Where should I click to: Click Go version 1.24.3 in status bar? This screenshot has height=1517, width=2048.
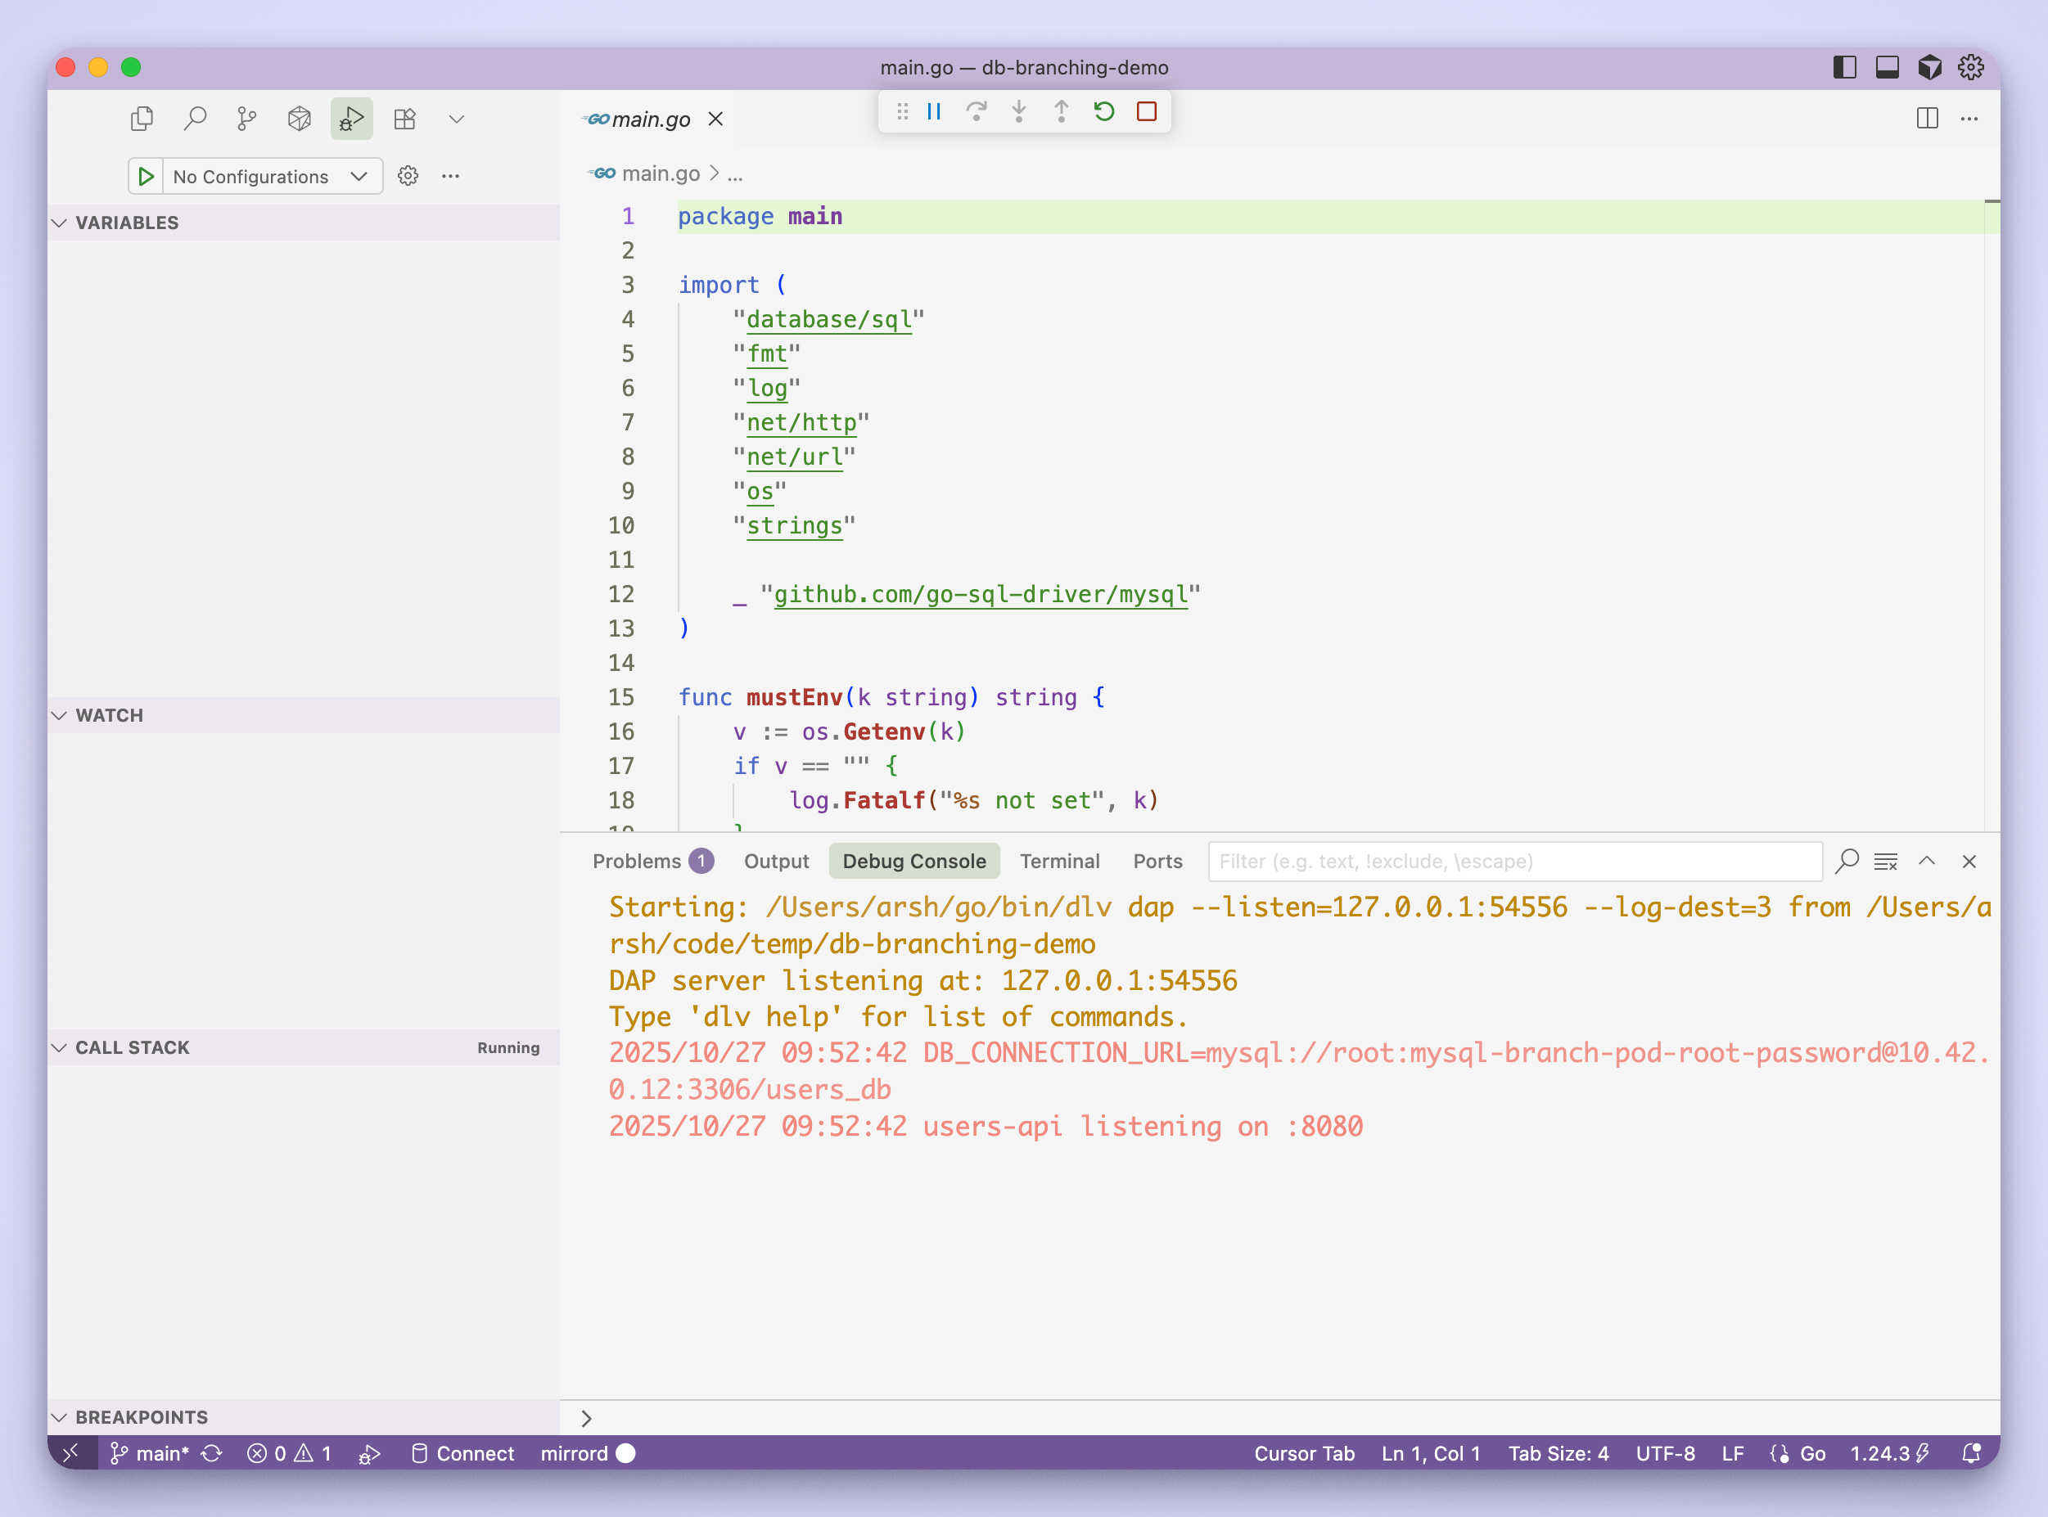tap(1890, 1454)
